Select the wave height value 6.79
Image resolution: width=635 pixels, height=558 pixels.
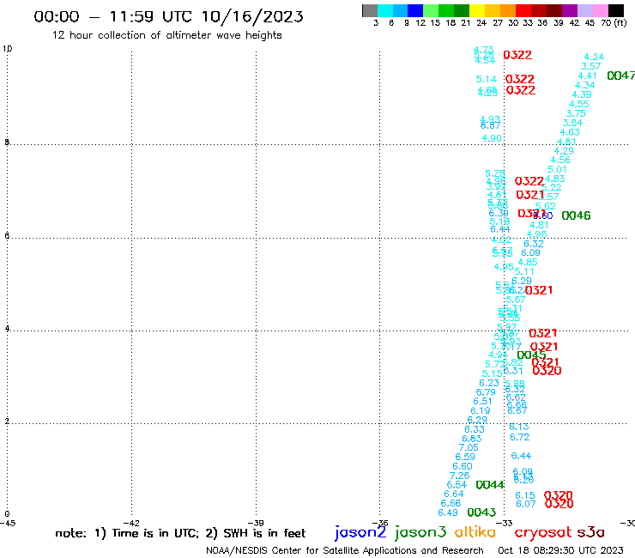pyautogui.click(x=486, y=392)
